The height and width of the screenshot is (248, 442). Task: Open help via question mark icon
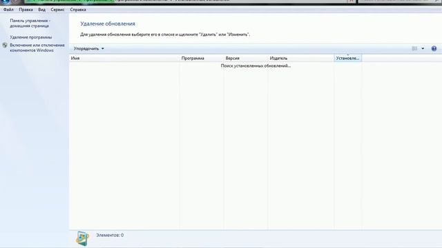(x=434, y=49)
